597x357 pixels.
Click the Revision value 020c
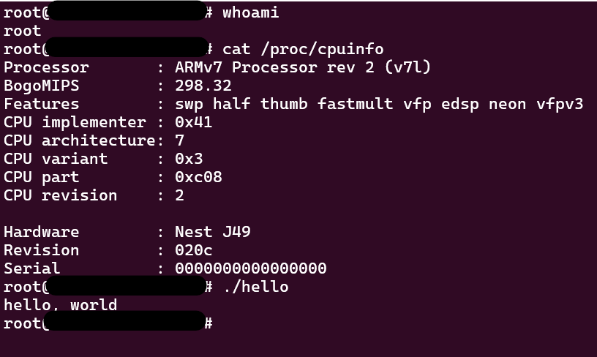pos(193,250)
